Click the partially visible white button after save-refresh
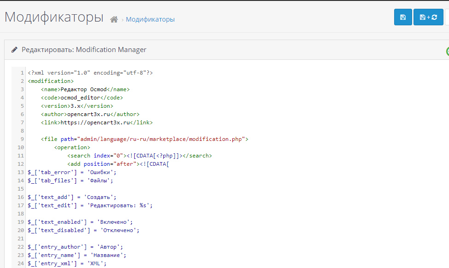The width and height of the screenshot is (449, 268). (x=447, y=17)
